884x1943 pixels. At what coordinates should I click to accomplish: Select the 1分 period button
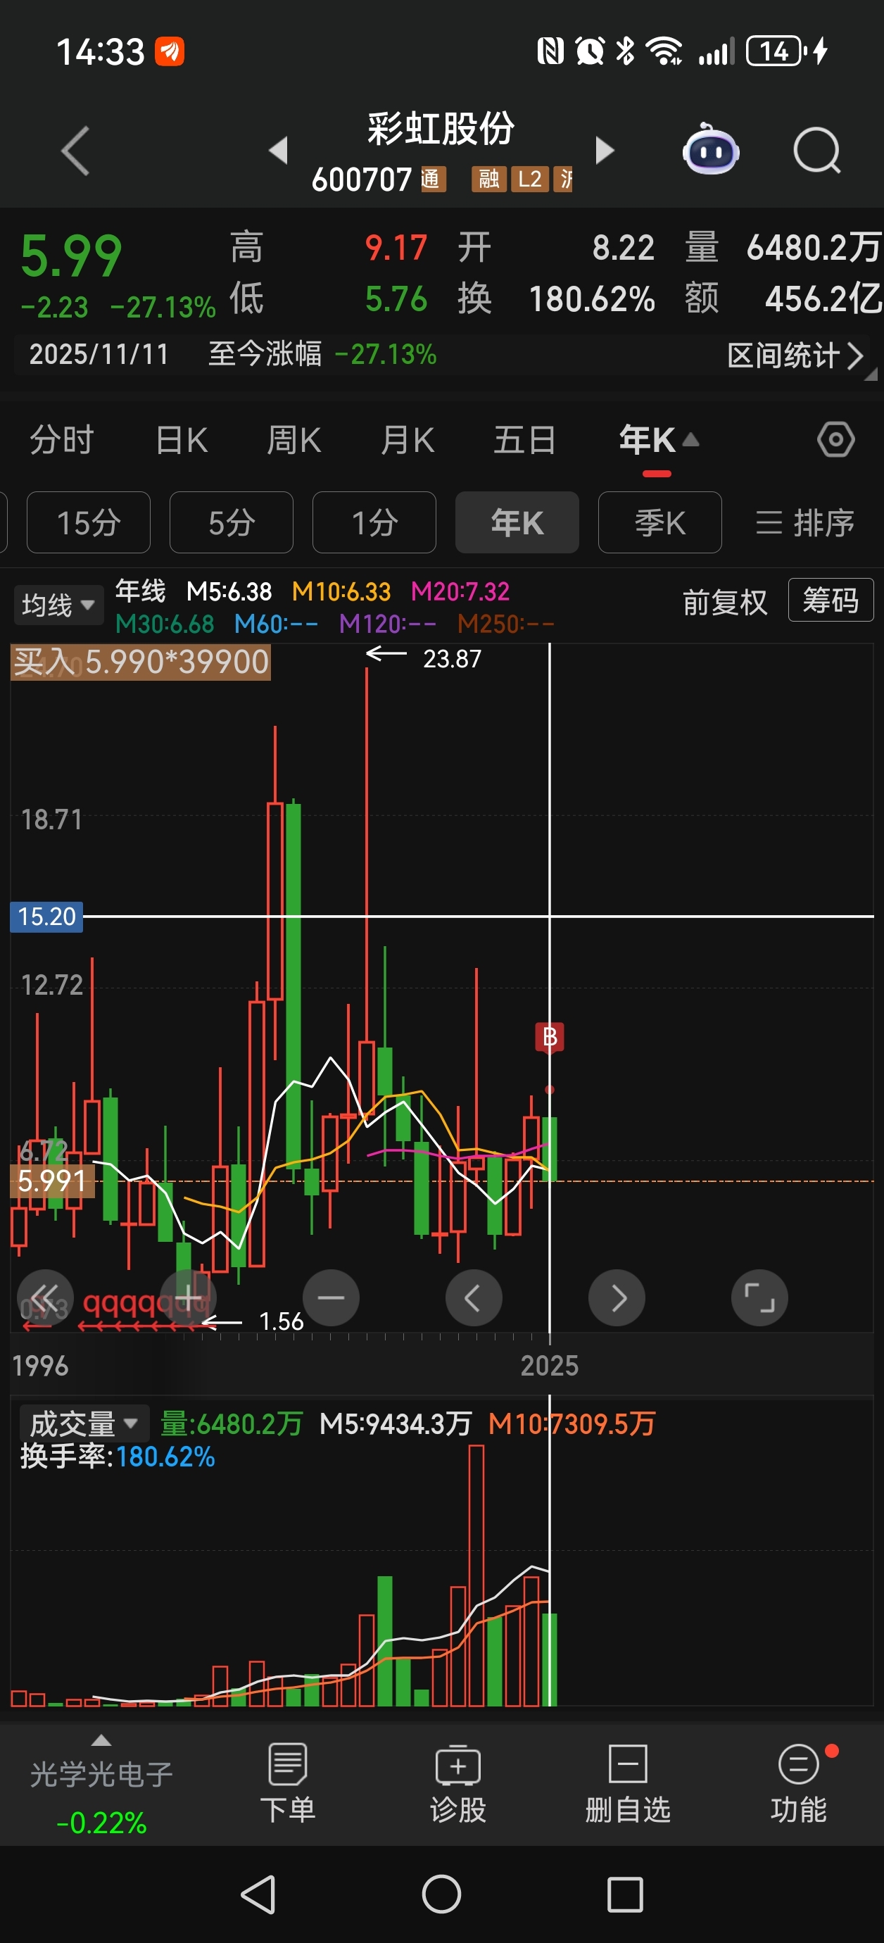pyautogui.click(x=374, y=522)
